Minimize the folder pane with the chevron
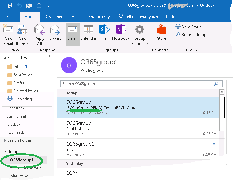This screenshot has width=234, height=180. [49, 56]
